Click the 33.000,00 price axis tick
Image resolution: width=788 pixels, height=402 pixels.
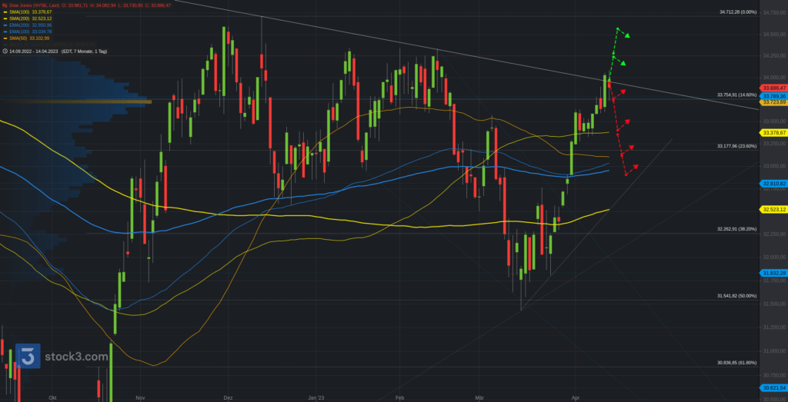pos(774,166)
